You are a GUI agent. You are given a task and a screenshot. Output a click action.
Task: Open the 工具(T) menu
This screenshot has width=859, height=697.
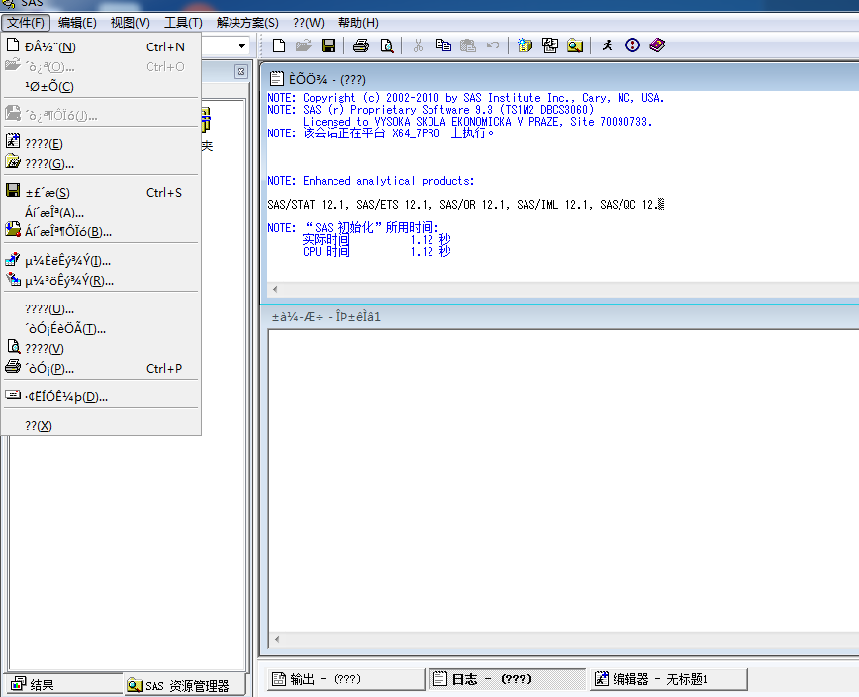click(182, 22)
